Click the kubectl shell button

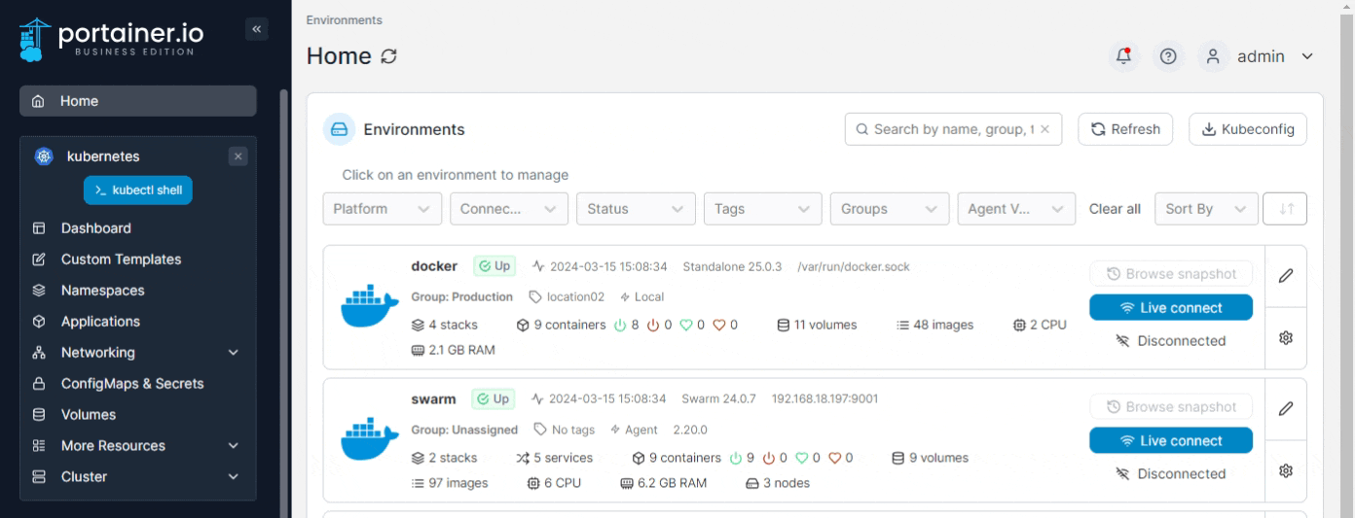138,190
